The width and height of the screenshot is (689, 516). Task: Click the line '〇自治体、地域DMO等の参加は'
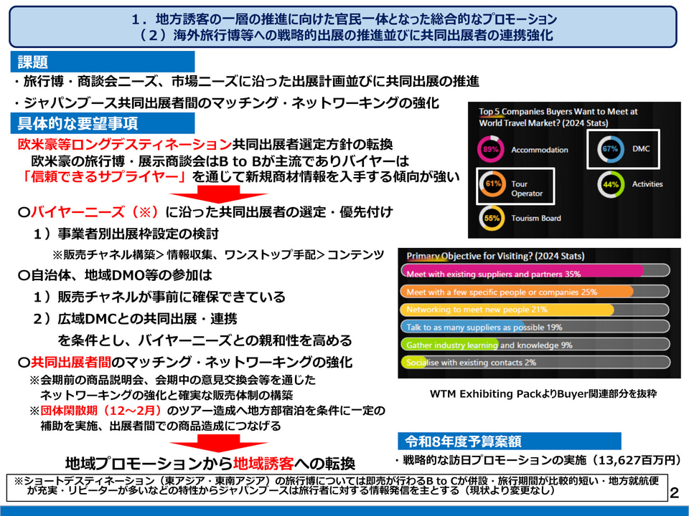coord(115,275)
